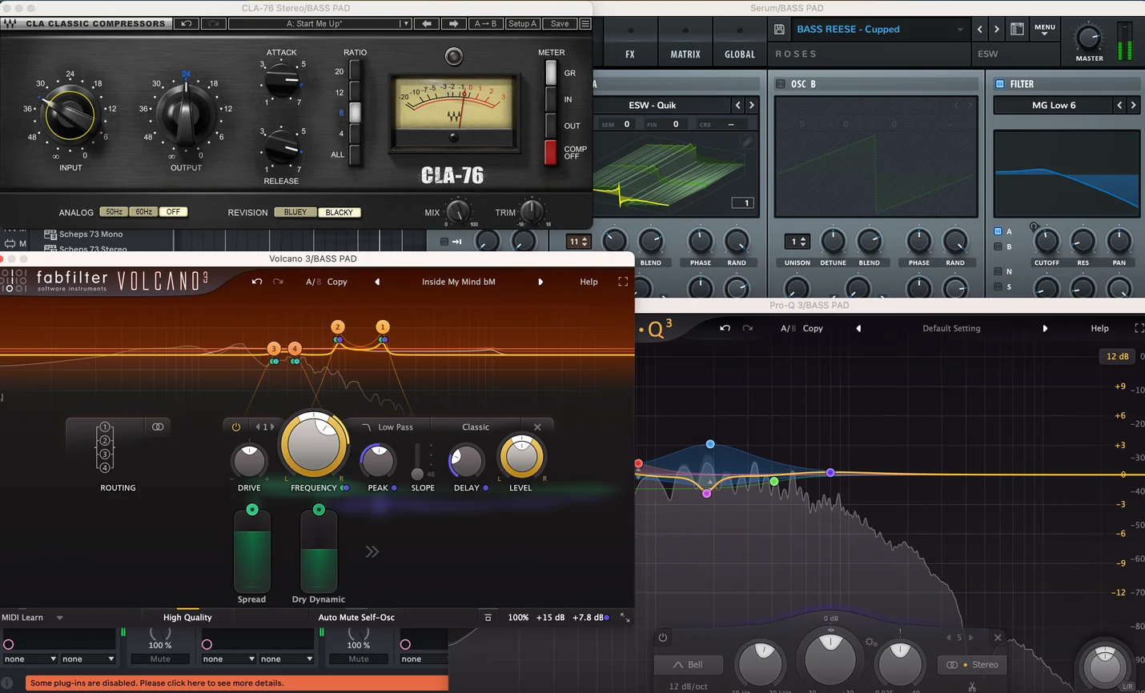Click Copy in the Volcano 3 header
Image resolution: width=1145 pixels, height=693 pixels.
[x=337, y=282]
